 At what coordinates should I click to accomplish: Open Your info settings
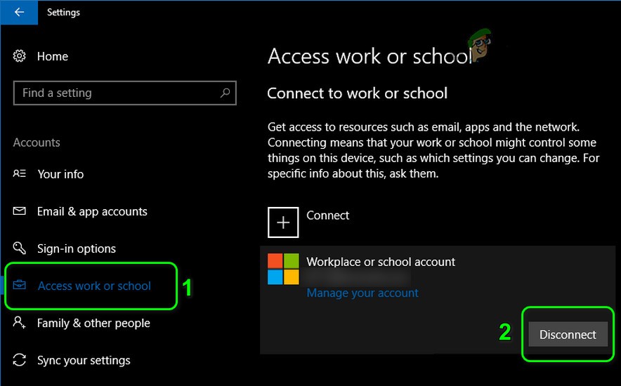point(60,174)
